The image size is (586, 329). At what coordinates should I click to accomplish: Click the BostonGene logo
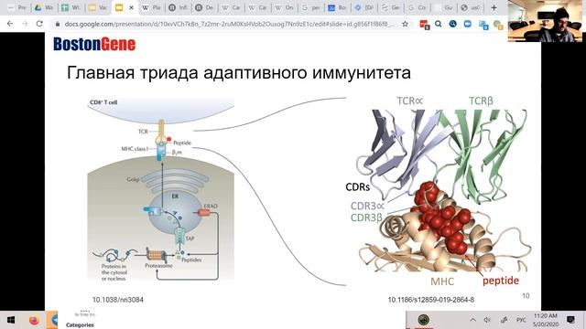click(x=94, y=44)
